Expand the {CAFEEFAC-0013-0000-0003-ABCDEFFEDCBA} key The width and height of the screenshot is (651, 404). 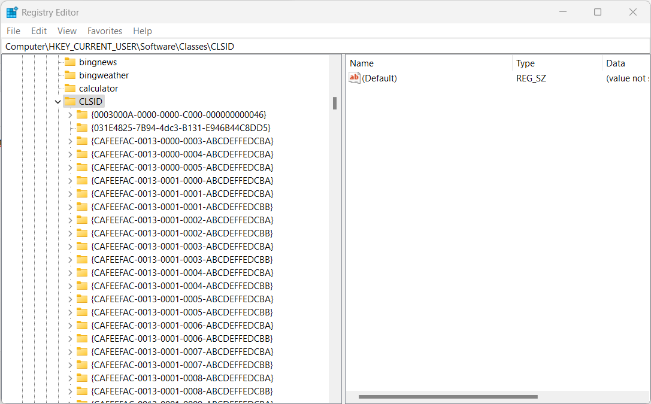point(70,141)
